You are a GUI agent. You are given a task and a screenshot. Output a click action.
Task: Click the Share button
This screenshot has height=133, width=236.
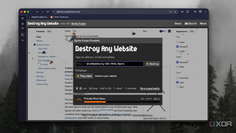[178, 23]
